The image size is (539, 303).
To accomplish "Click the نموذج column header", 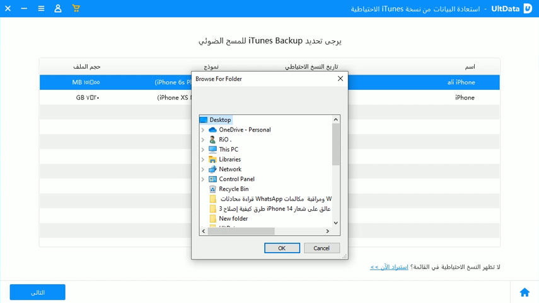I will (x=211, y=67).
